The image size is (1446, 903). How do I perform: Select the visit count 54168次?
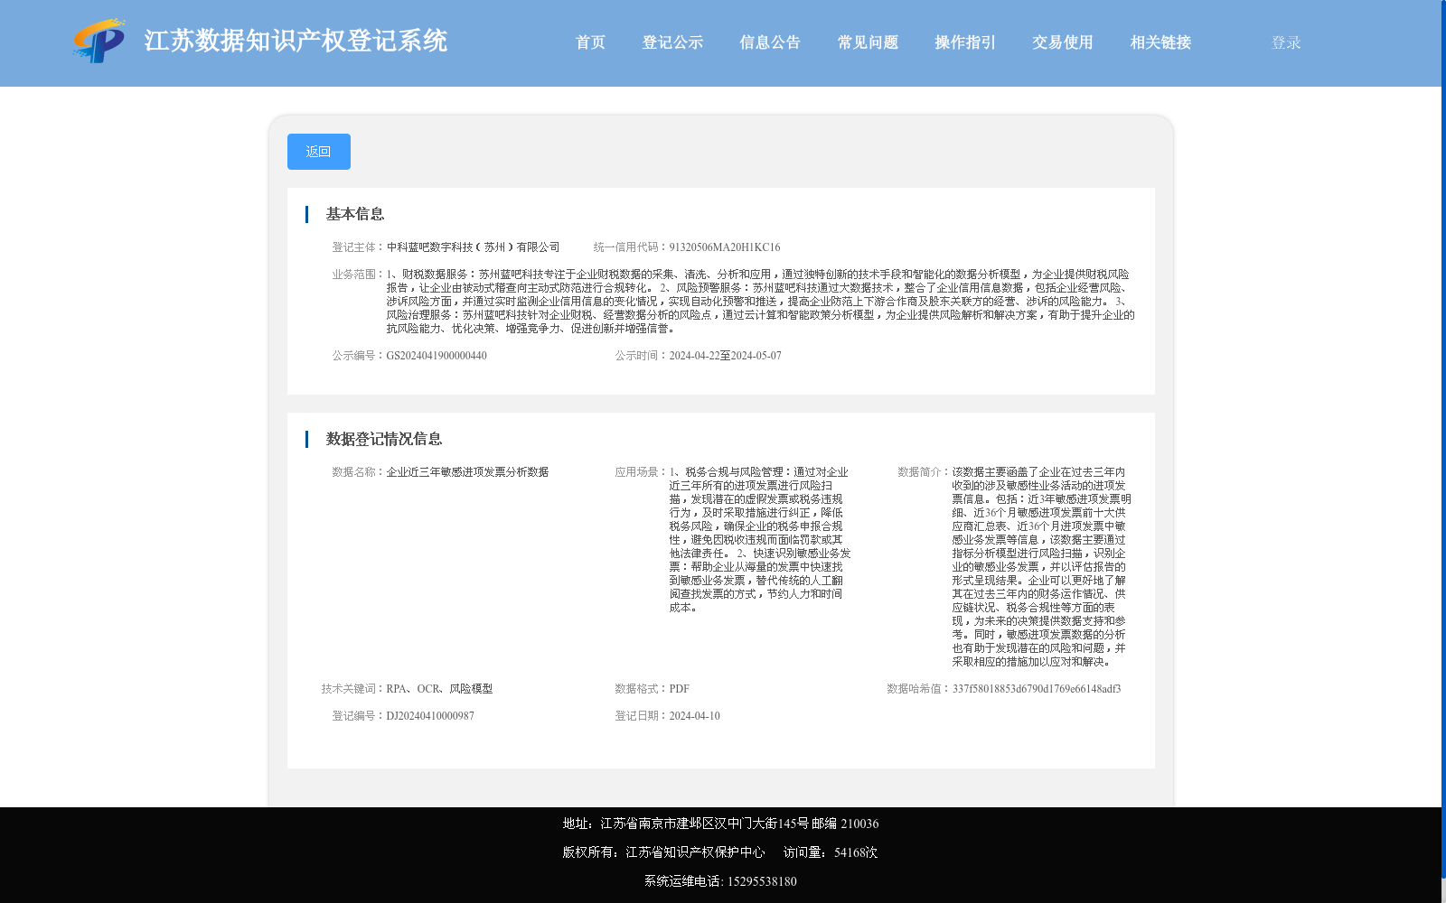pos(856,852)
